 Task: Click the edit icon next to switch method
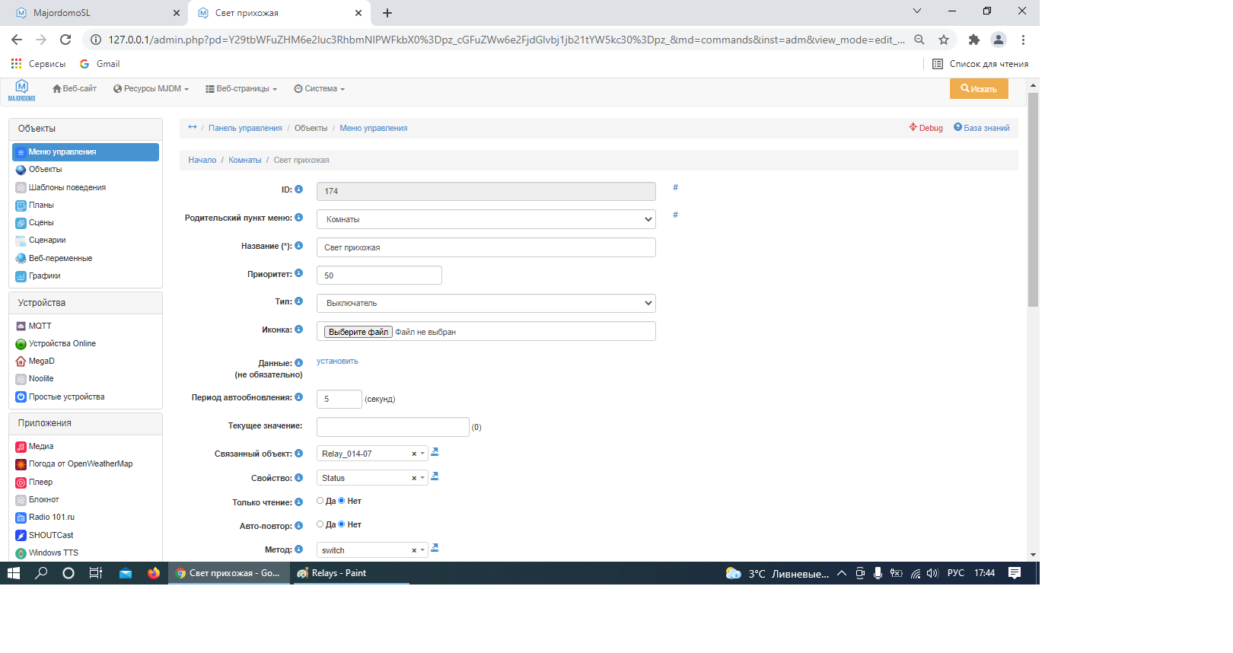coord(435,548)
